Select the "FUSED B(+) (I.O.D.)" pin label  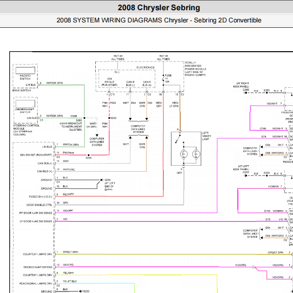(41, 196)
